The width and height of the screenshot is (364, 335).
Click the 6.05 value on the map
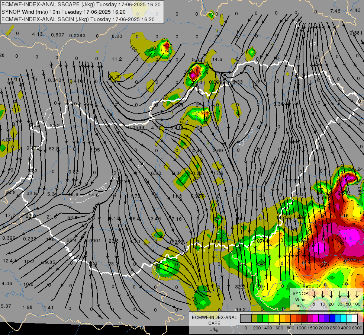(x=95, y=150)
